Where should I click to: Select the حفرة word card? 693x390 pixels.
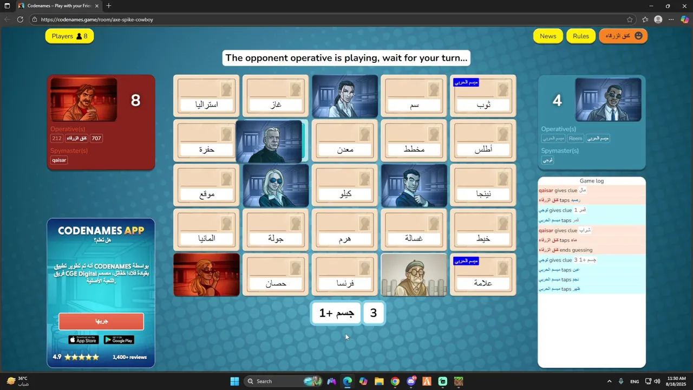pyautogui.click(x=205, y=141)
